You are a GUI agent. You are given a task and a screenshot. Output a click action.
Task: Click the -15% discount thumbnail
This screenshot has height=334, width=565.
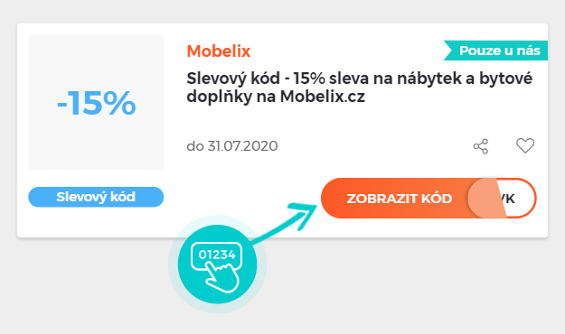coord(96,102)
